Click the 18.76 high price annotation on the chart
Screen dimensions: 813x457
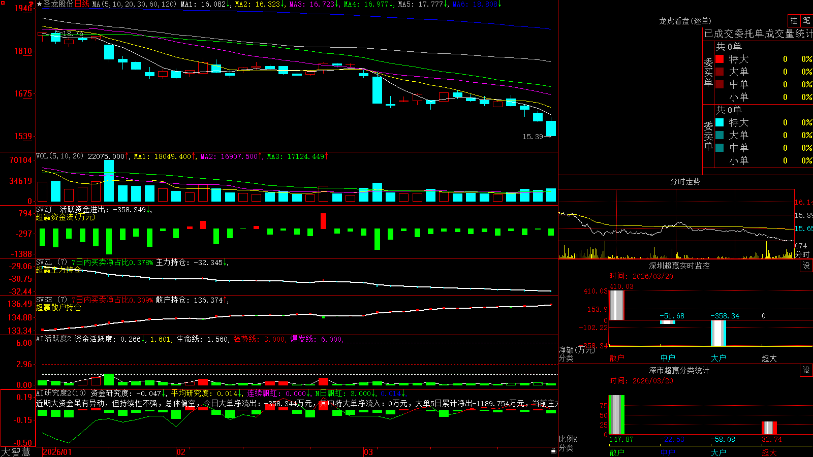73,34
